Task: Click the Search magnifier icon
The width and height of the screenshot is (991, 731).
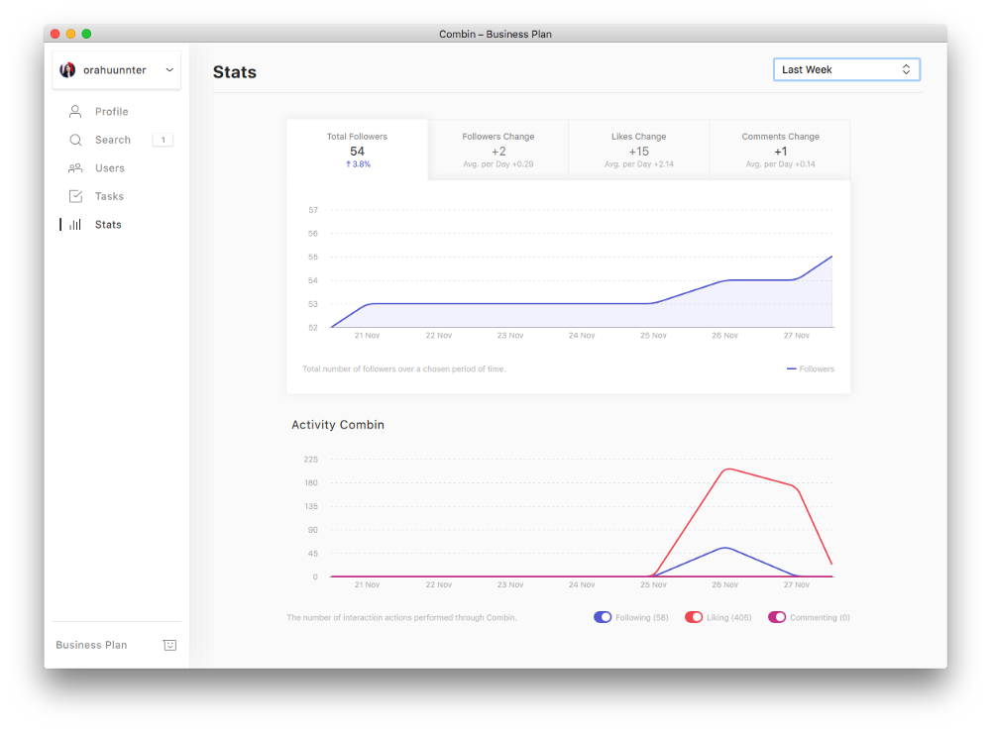Action: point(75,140)
